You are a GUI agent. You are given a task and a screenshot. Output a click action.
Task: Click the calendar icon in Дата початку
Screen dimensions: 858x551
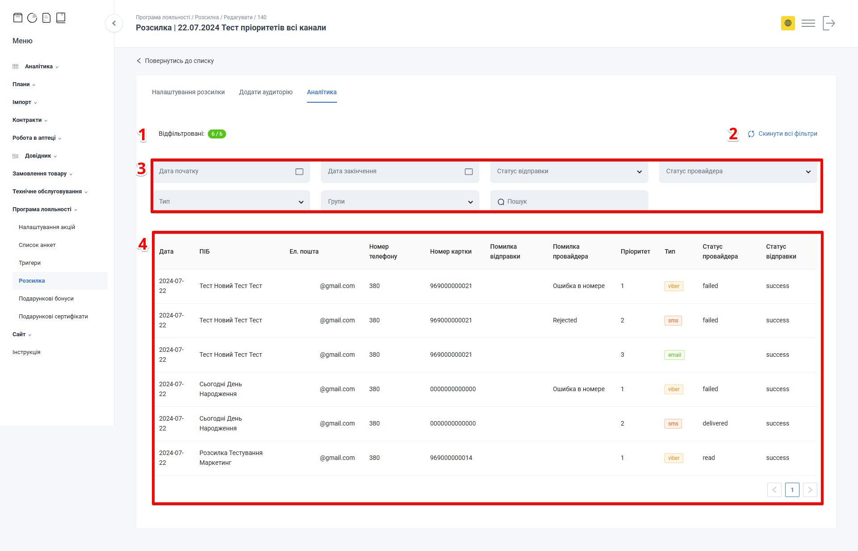[299, 171]
